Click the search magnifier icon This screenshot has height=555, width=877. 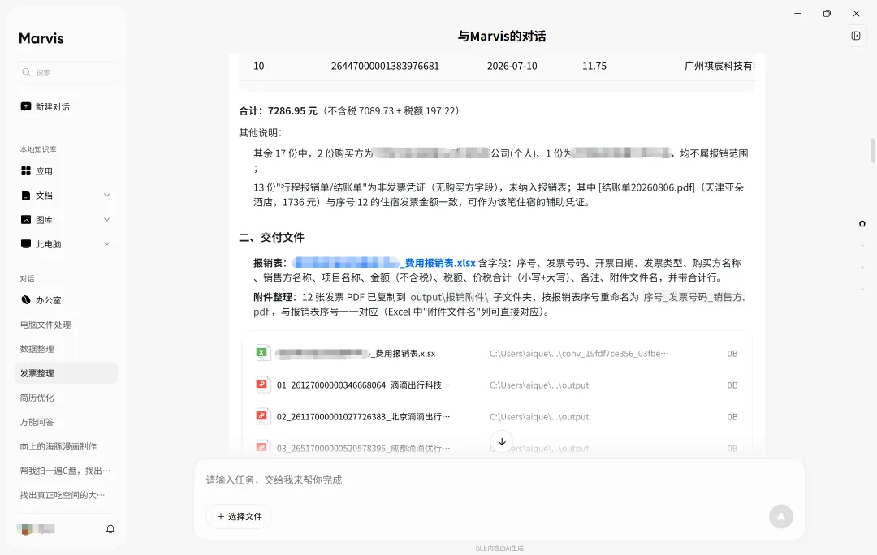tap(26, 72)
